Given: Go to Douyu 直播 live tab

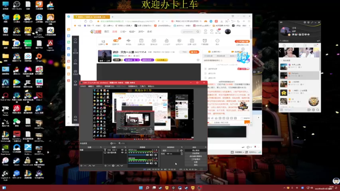Looking at the screenshot, I should click(114, 31).
